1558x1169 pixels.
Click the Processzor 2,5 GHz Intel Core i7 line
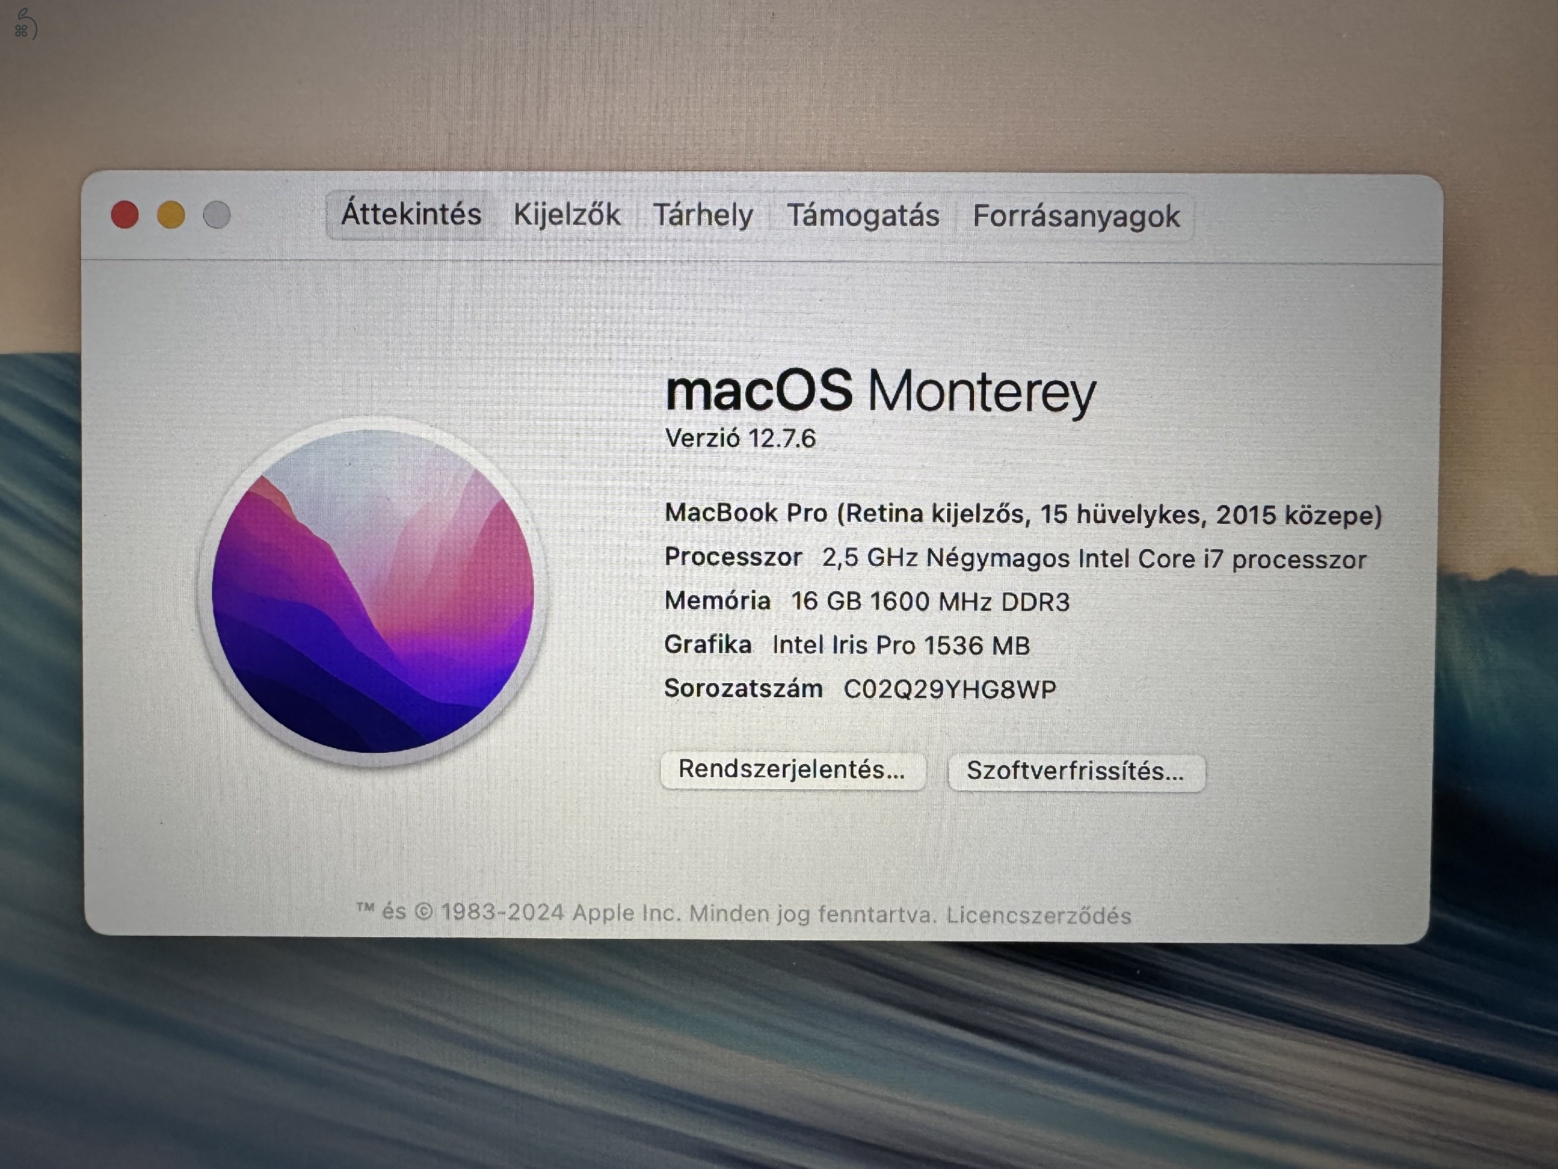point(1015,558)
